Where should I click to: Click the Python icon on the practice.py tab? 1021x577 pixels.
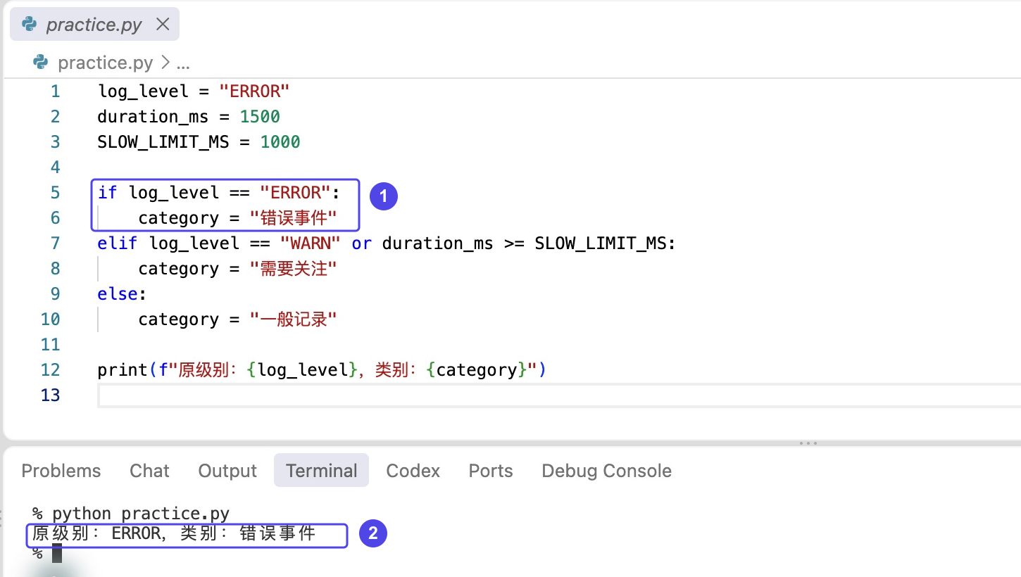click(x=29, y=25)
